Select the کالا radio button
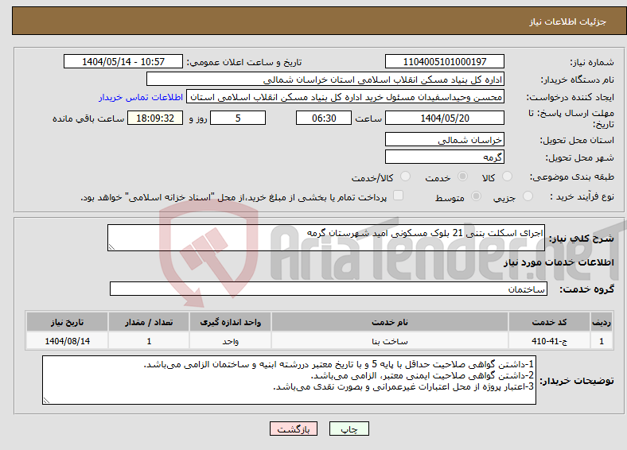627x450 pixels. click(x=507, y=177)
